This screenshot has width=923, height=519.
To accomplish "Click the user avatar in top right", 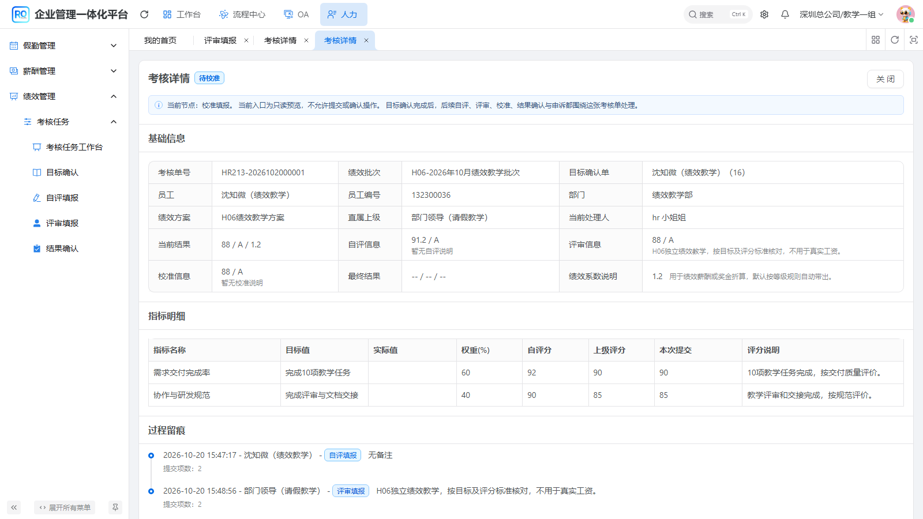I will coord(905,14).
